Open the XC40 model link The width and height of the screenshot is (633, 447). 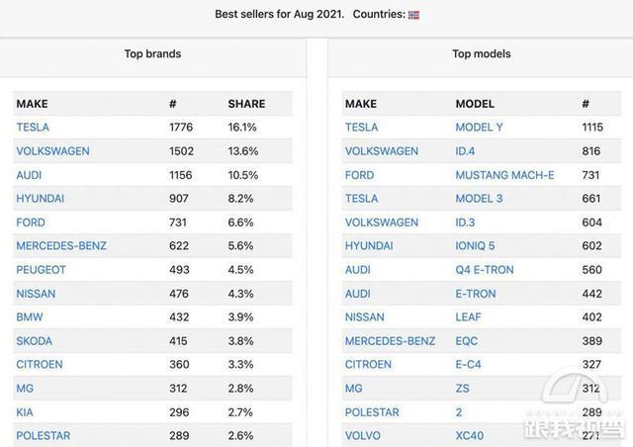(x=469, y=436)
